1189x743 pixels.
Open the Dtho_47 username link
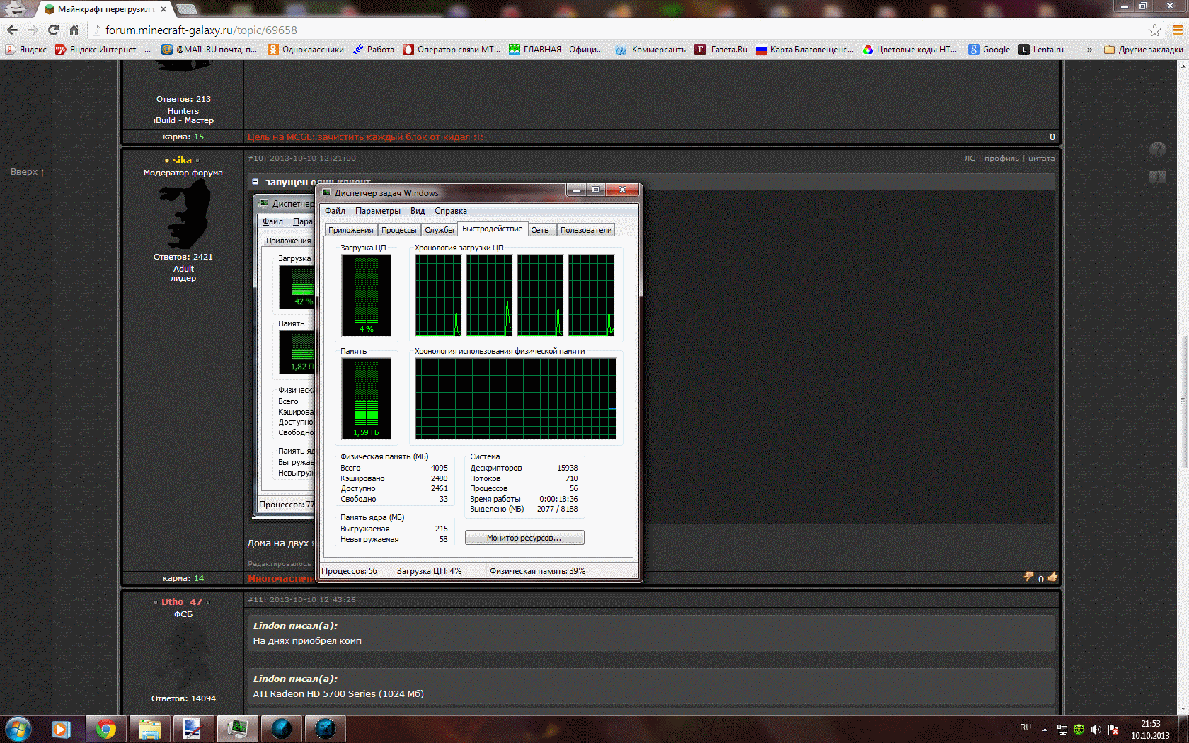pyautogui.click(x=182, y=601)
